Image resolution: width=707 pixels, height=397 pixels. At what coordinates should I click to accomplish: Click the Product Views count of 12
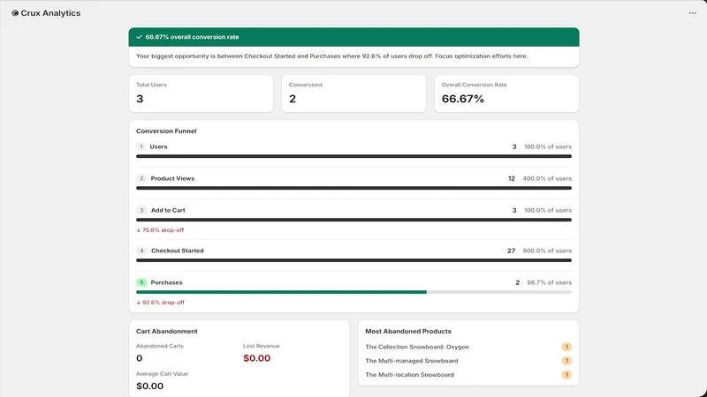pos(512,179)
